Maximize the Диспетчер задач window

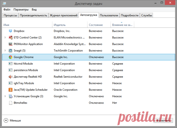pyautogui.click(x=162, y=3)
